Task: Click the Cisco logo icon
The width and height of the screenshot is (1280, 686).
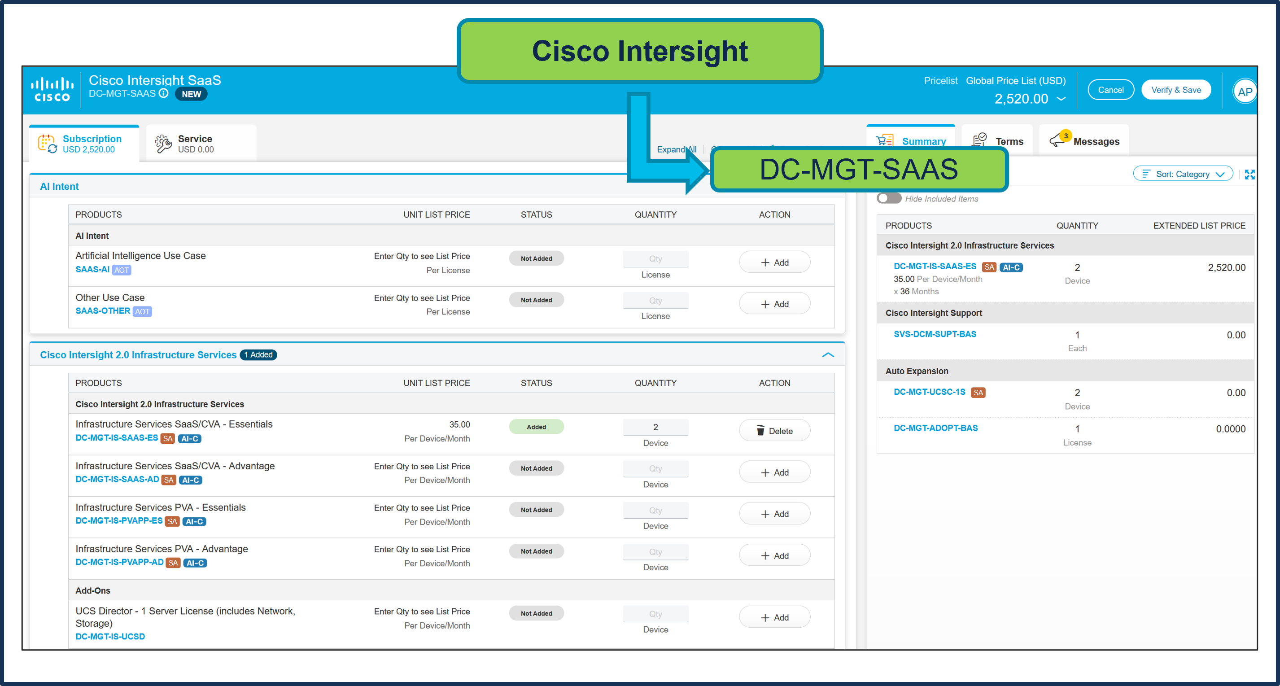Action: (51, 88)
